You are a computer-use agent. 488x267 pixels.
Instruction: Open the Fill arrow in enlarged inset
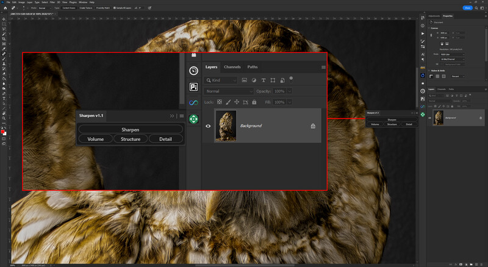click(289, 102)
